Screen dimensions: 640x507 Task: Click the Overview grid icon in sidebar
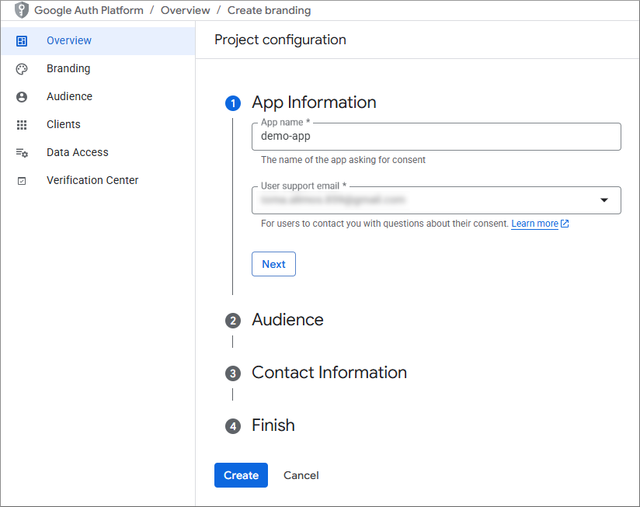point(22,41)
